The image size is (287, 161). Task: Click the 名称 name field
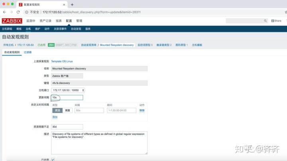(x=99, y=69)
